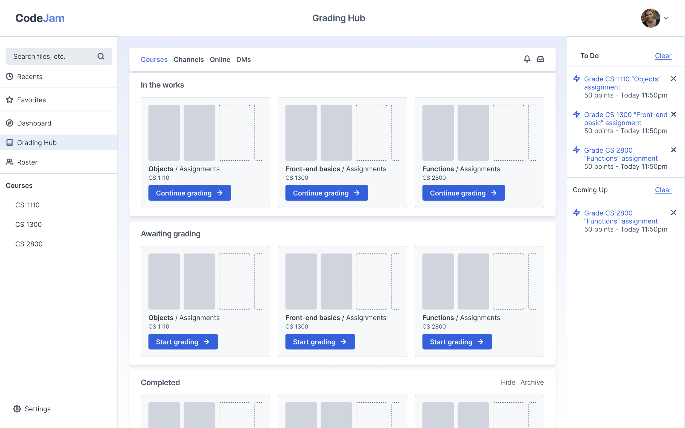This screenshot has height=428, width=685.
Task: Open CS 1110 course in sidebar
Action: [x=27, y=205]
